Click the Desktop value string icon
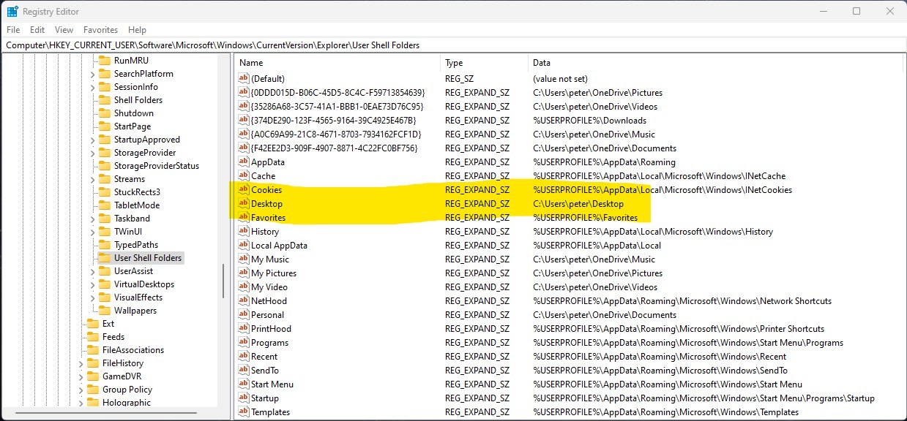 tap(244, 204)
